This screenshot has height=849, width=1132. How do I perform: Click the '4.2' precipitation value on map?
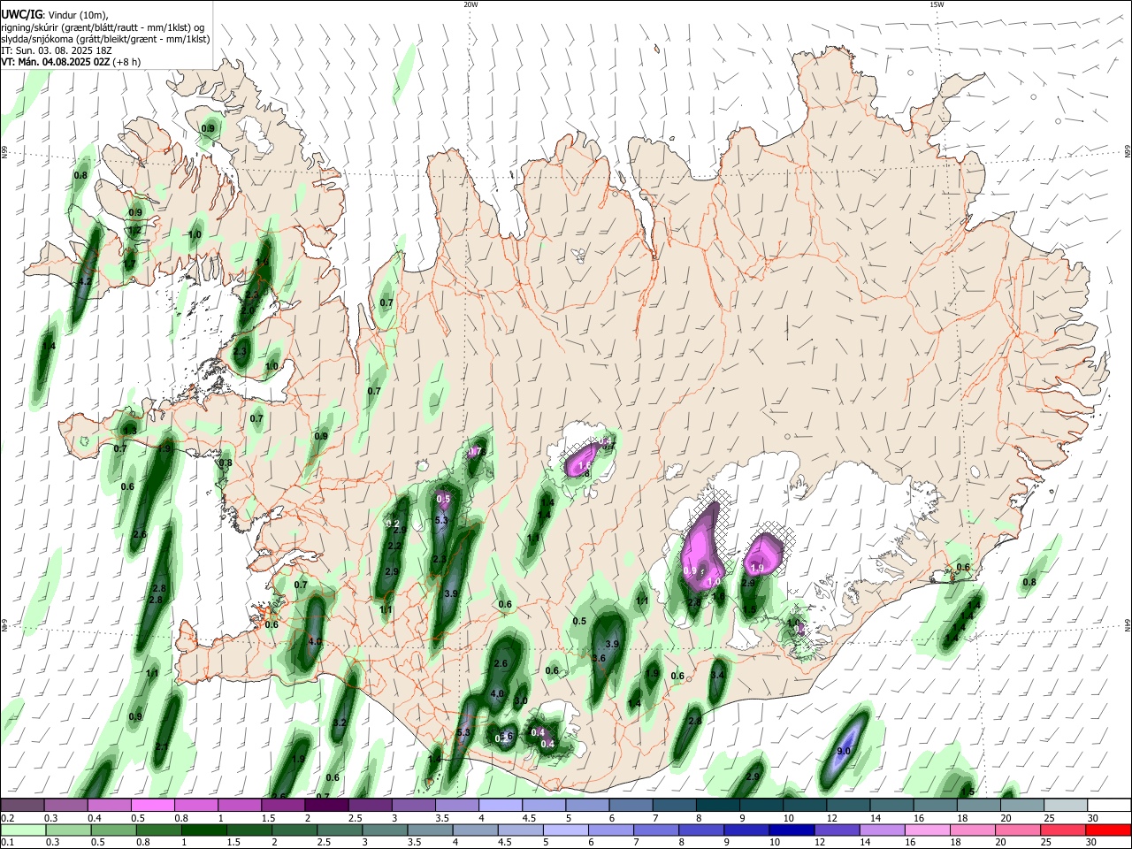point(85,282)
